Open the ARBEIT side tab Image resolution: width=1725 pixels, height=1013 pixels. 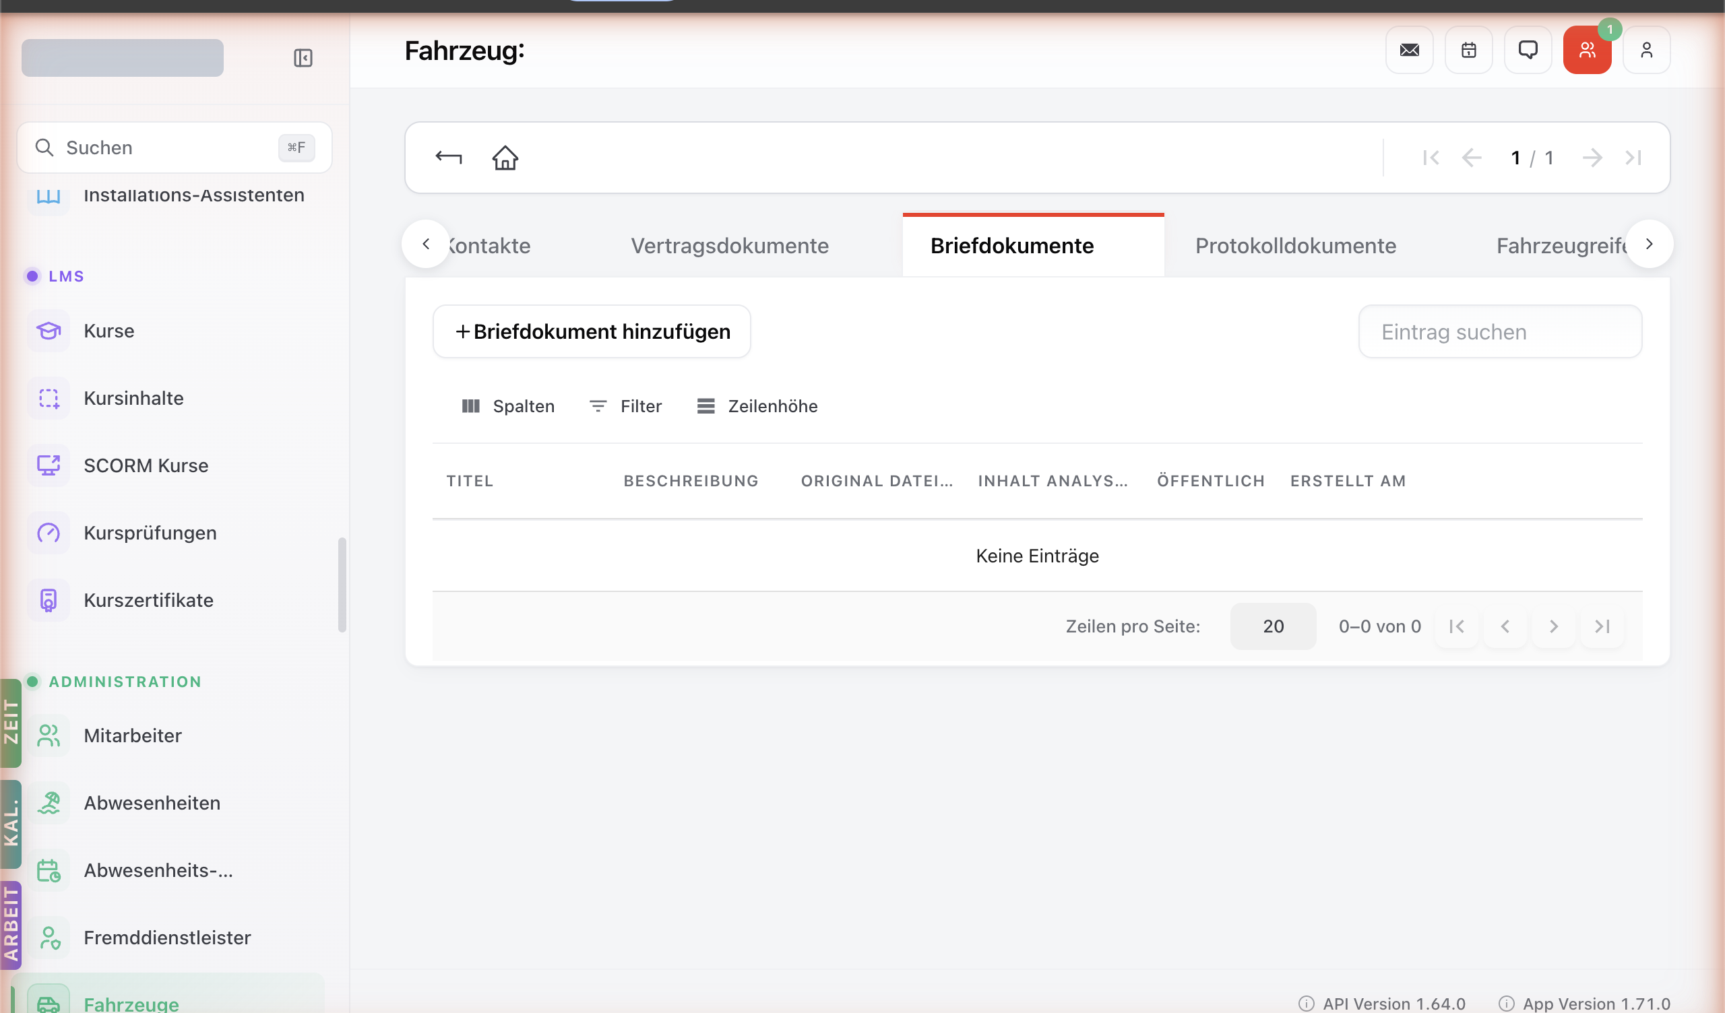point(11,925)
